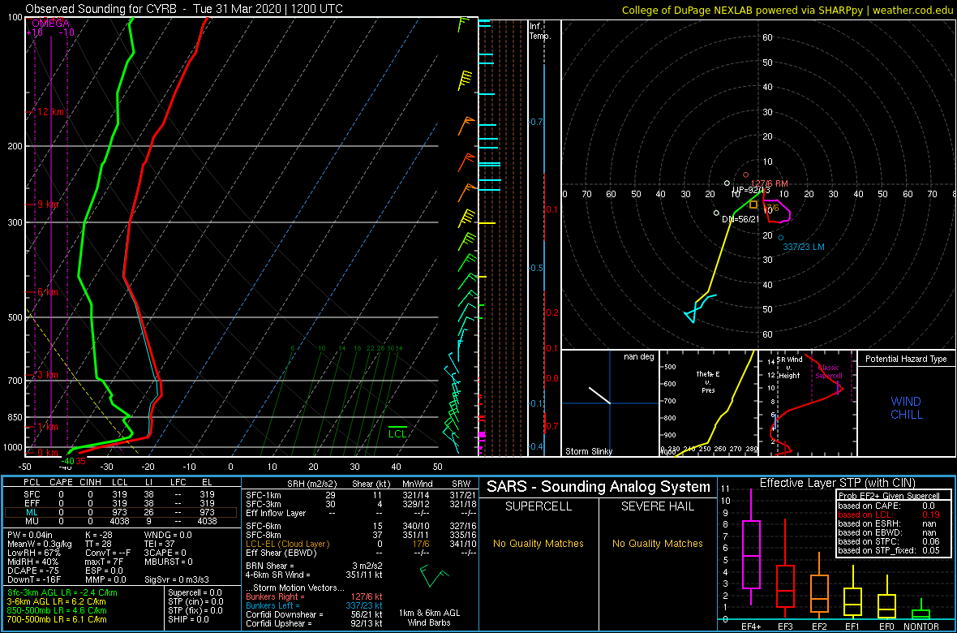This screenshot has height=633, width=957.
Task: Select the SFC parcel row
Action: (122, 493)
